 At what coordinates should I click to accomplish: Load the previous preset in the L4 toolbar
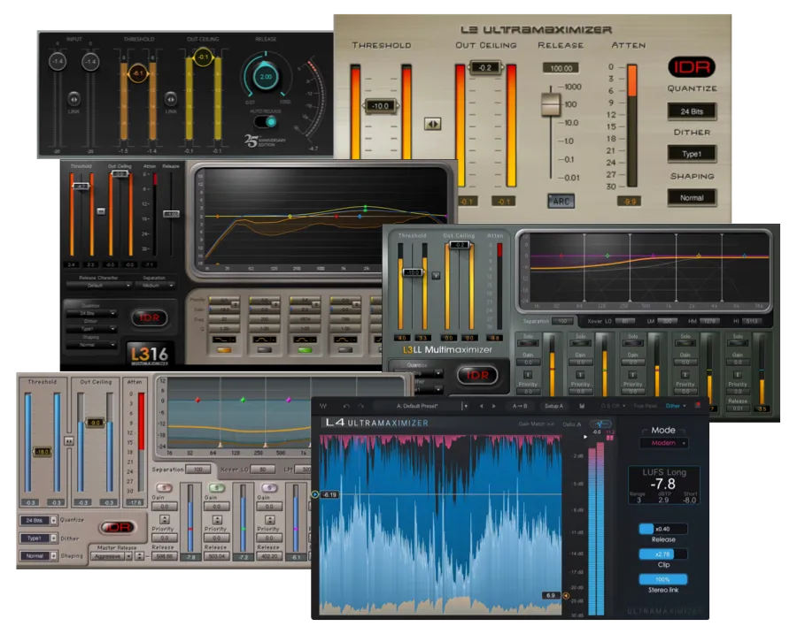481,406
